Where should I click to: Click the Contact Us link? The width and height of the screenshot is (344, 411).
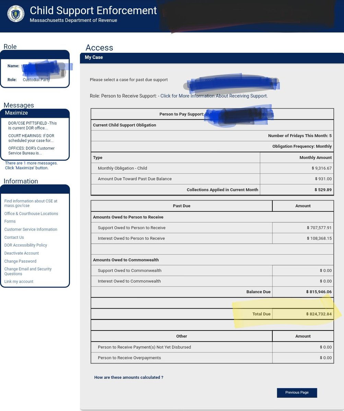(x=14, y=237)
